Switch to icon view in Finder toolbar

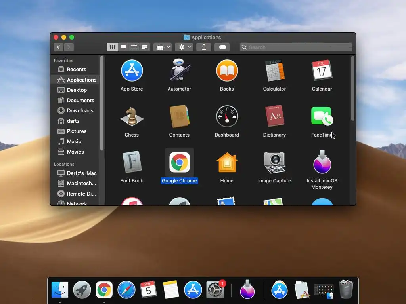tap(112, 47)
